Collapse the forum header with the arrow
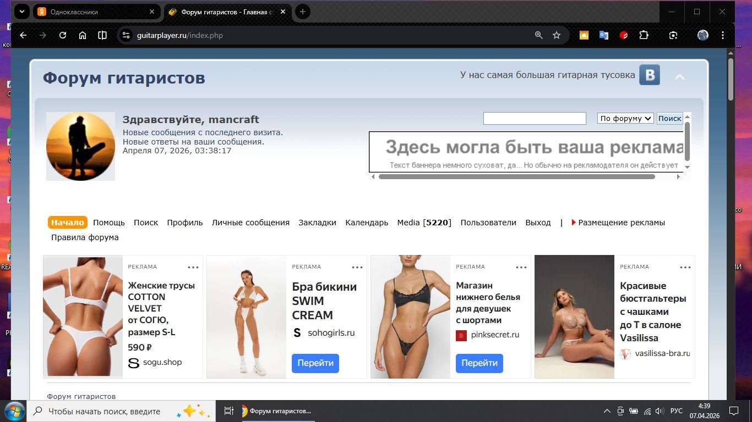 680,77
